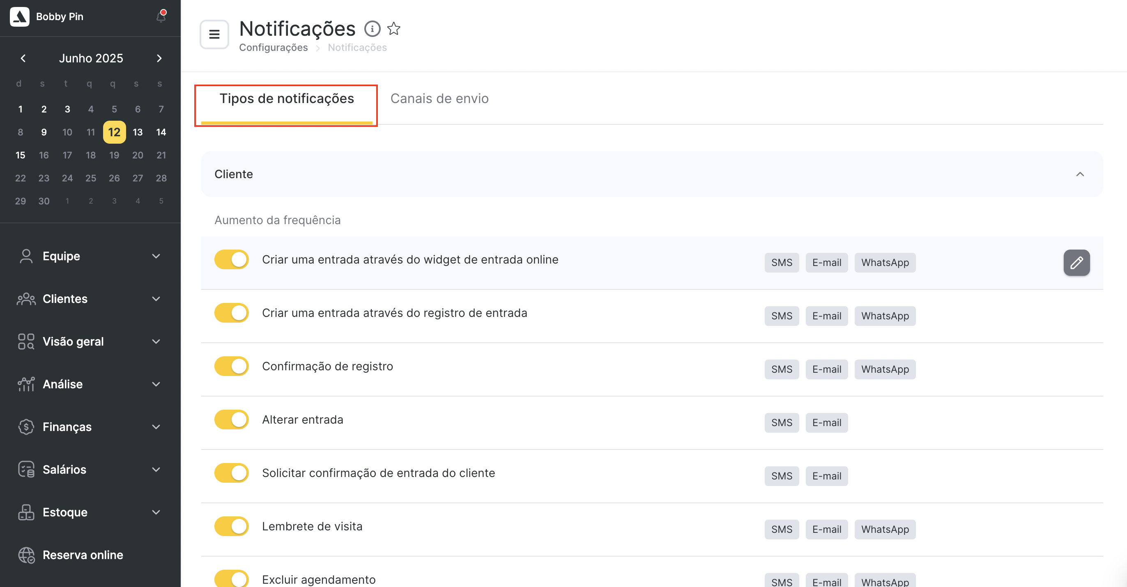Toggle 'Excluir agendamento' switch
Image resolution: width=1127 pixels, height=587 pixels.
(232, 579)
